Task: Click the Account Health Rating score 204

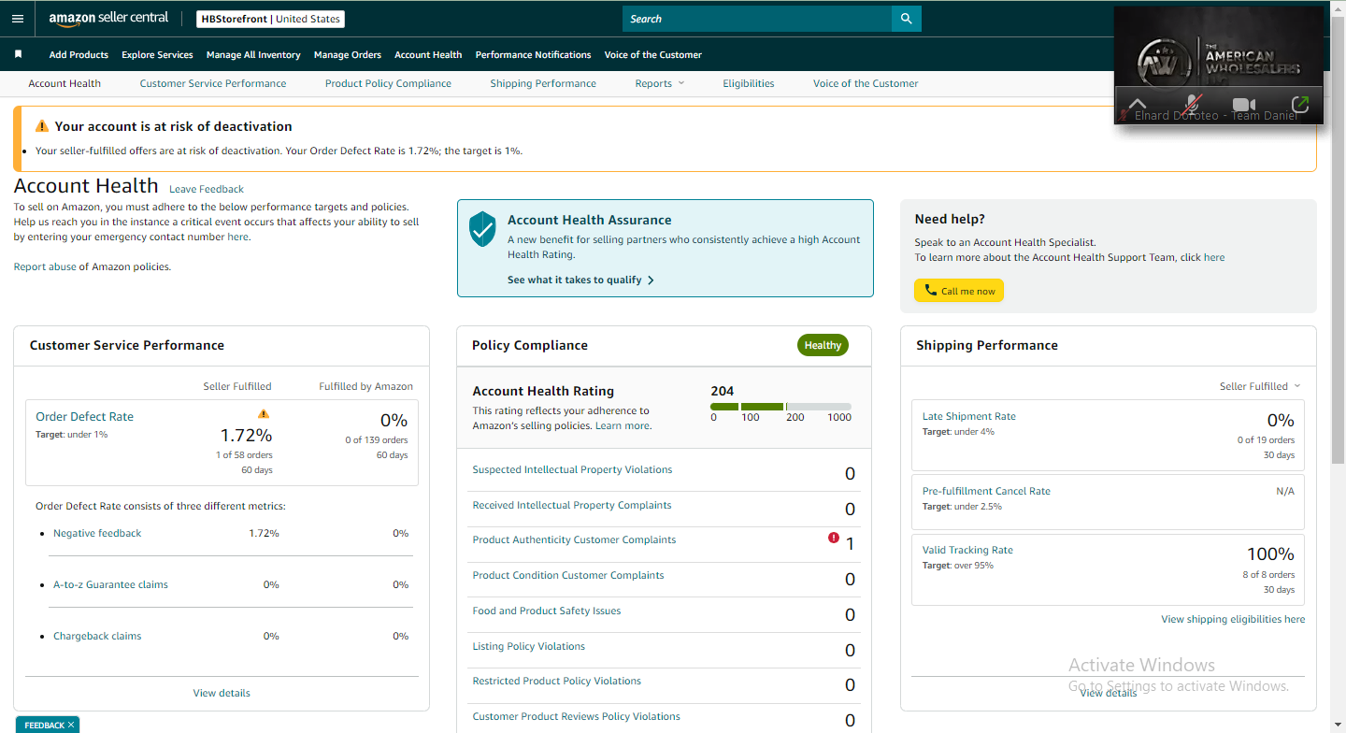Action: [723, 391]
